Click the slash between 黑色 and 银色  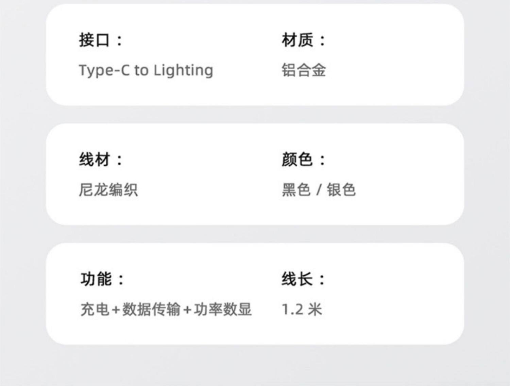(x=319, y=189)
